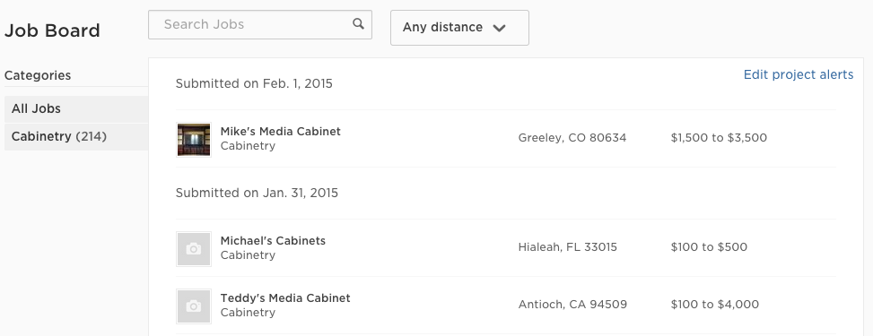Open the Any distance filter
873x336 pixels.
459,28
